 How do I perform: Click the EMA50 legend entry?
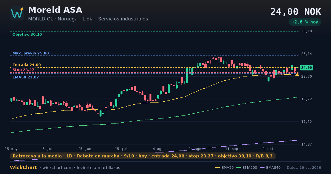pyautogui.click(x=224, y=168)
